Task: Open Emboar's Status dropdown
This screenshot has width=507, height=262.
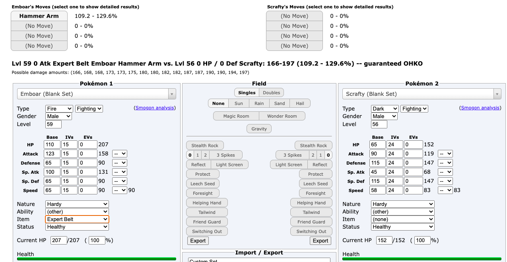Action: click(x=77, y=227)
